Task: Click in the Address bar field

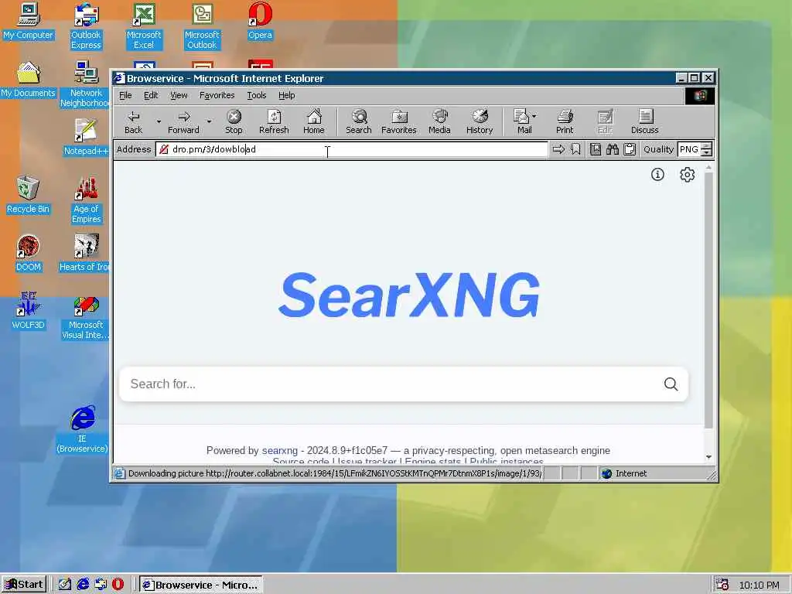Action: [352, 149]
